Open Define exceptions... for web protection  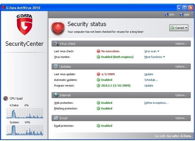click(x=156, y=103)
